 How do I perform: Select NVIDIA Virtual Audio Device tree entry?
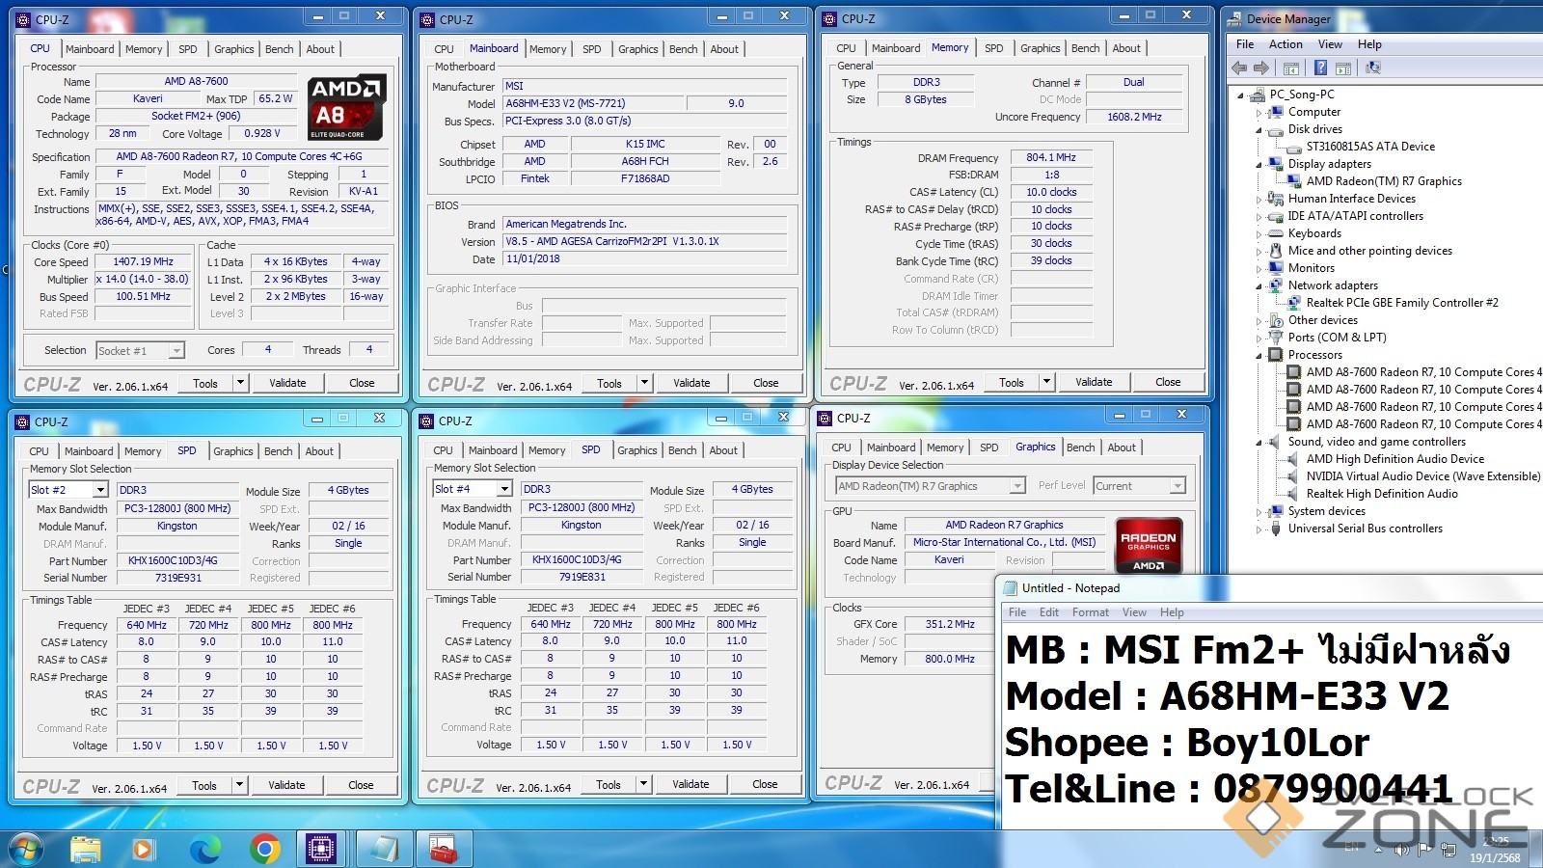[x=1422, y=476]
